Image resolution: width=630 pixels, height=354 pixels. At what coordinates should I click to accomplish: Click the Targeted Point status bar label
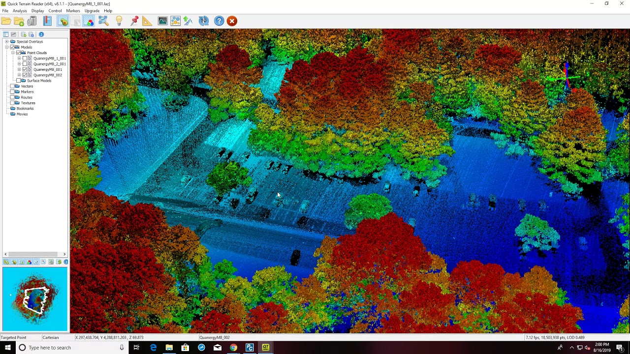(x=14, y=338)
